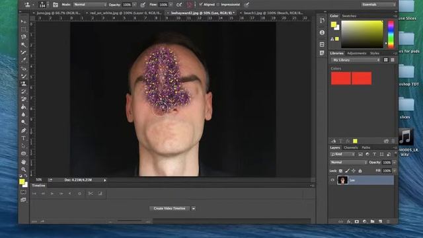Open the Mode dropdown in options bar

(90, 5)
